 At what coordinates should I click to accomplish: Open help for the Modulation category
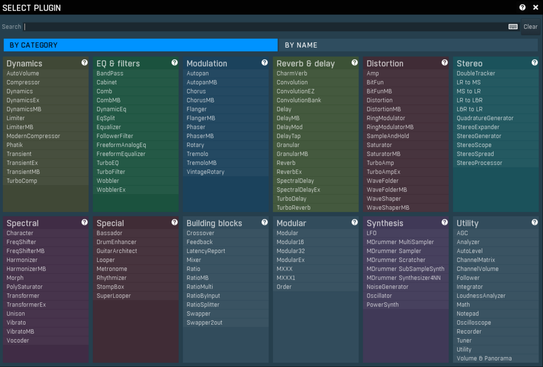click(265, 63)
